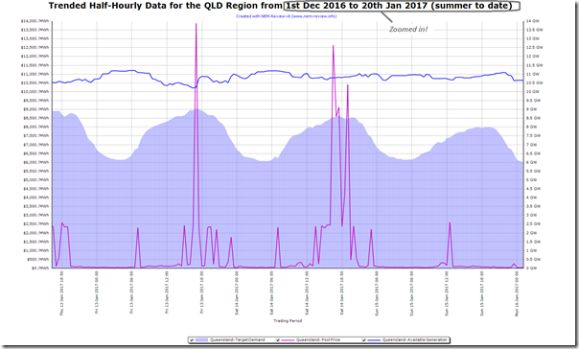Viewport: 579px width, 349px height.
Task: Click the tallest pool price spike peak
Action: point(197,24)
